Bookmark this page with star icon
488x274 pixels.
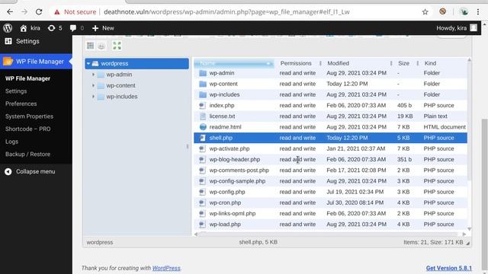425,12
